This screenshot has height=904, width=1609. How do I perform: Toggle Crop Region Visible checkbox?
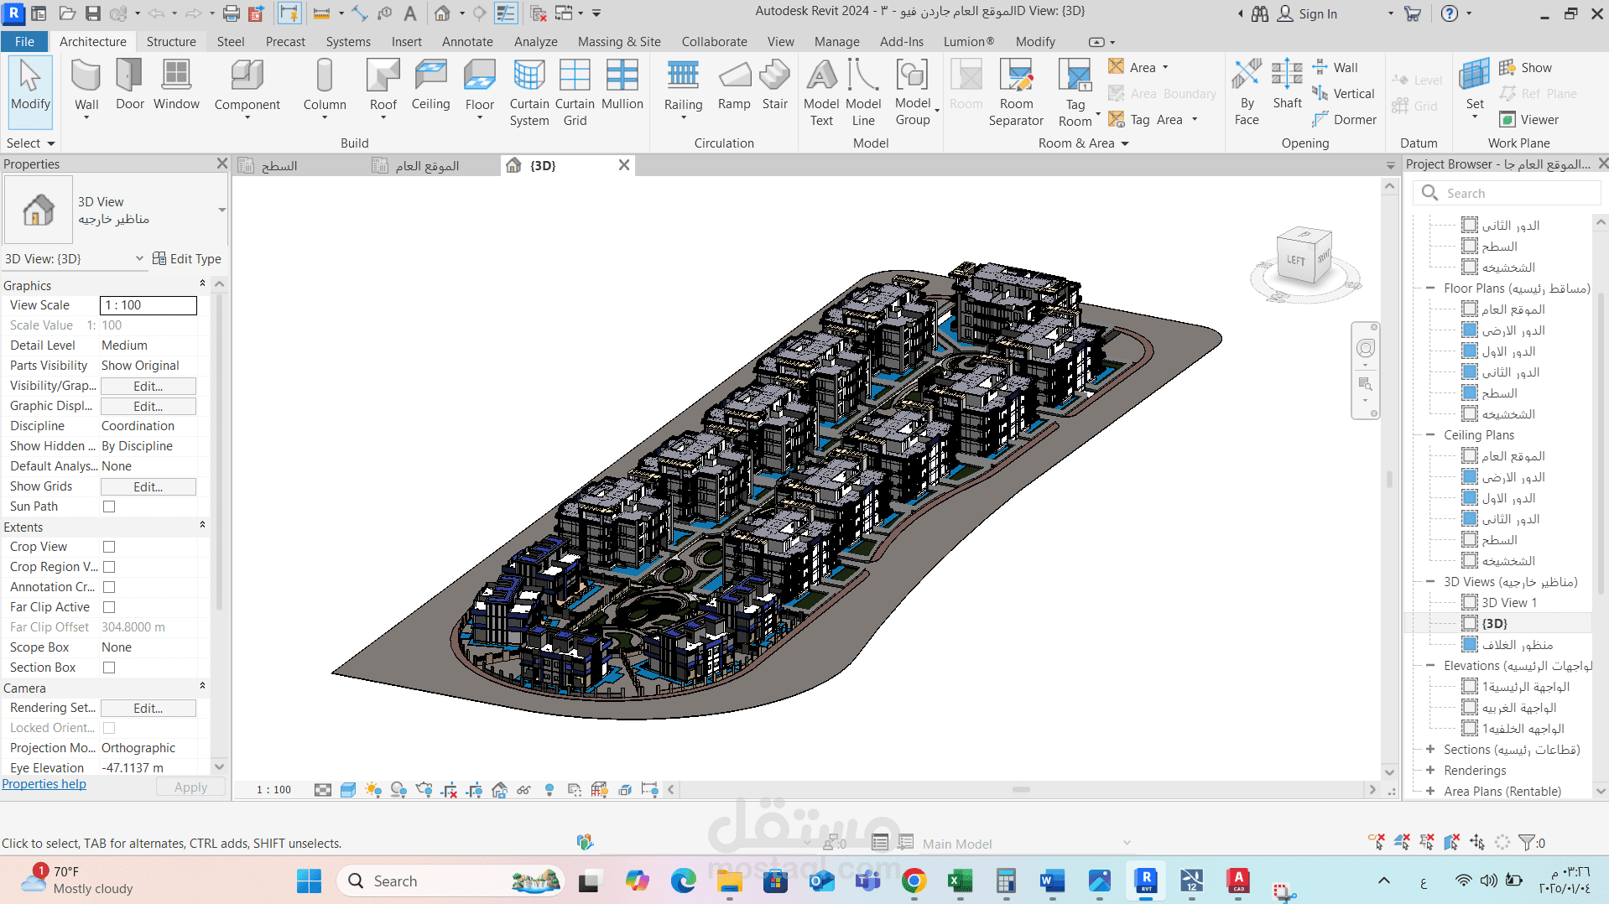pyautogui.click(x=109, y=567)
